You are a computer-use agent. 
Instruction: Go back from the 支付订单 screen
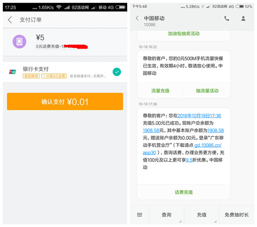(10, 20)
